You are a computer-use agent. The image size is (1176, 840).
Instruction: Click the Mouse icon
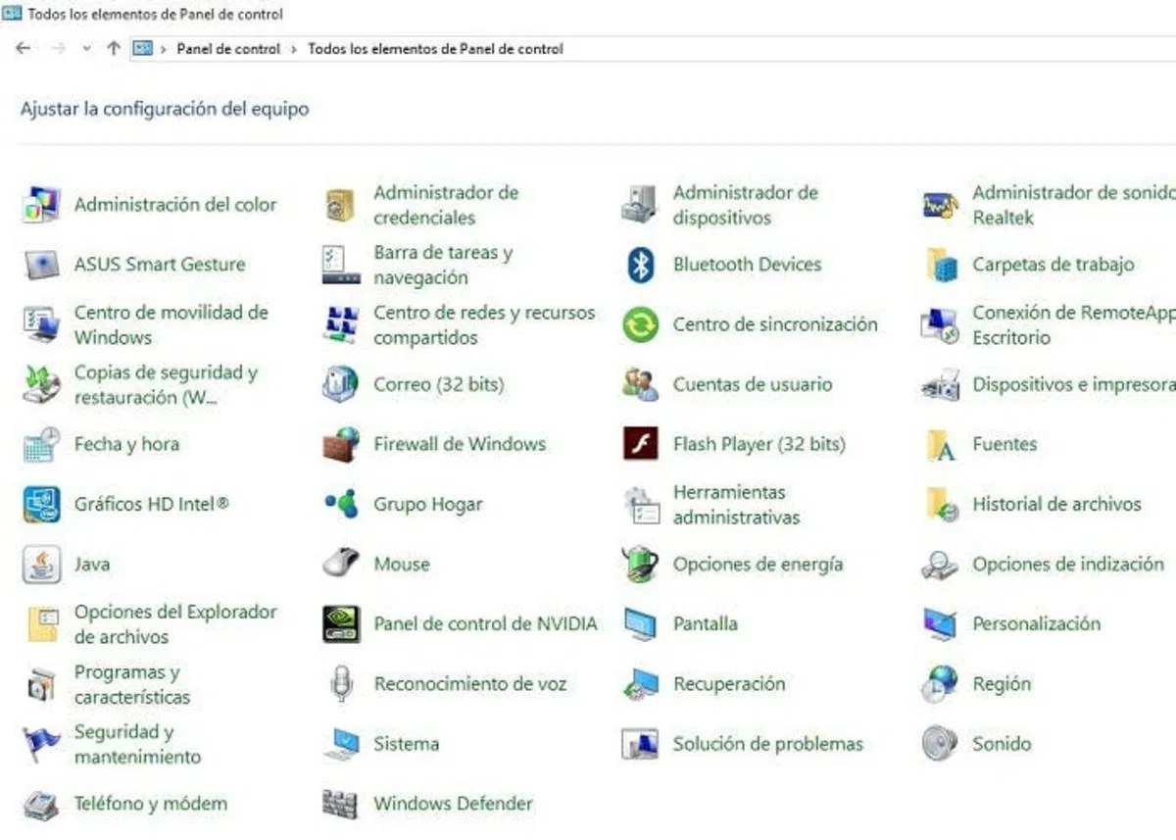point(340,564)
